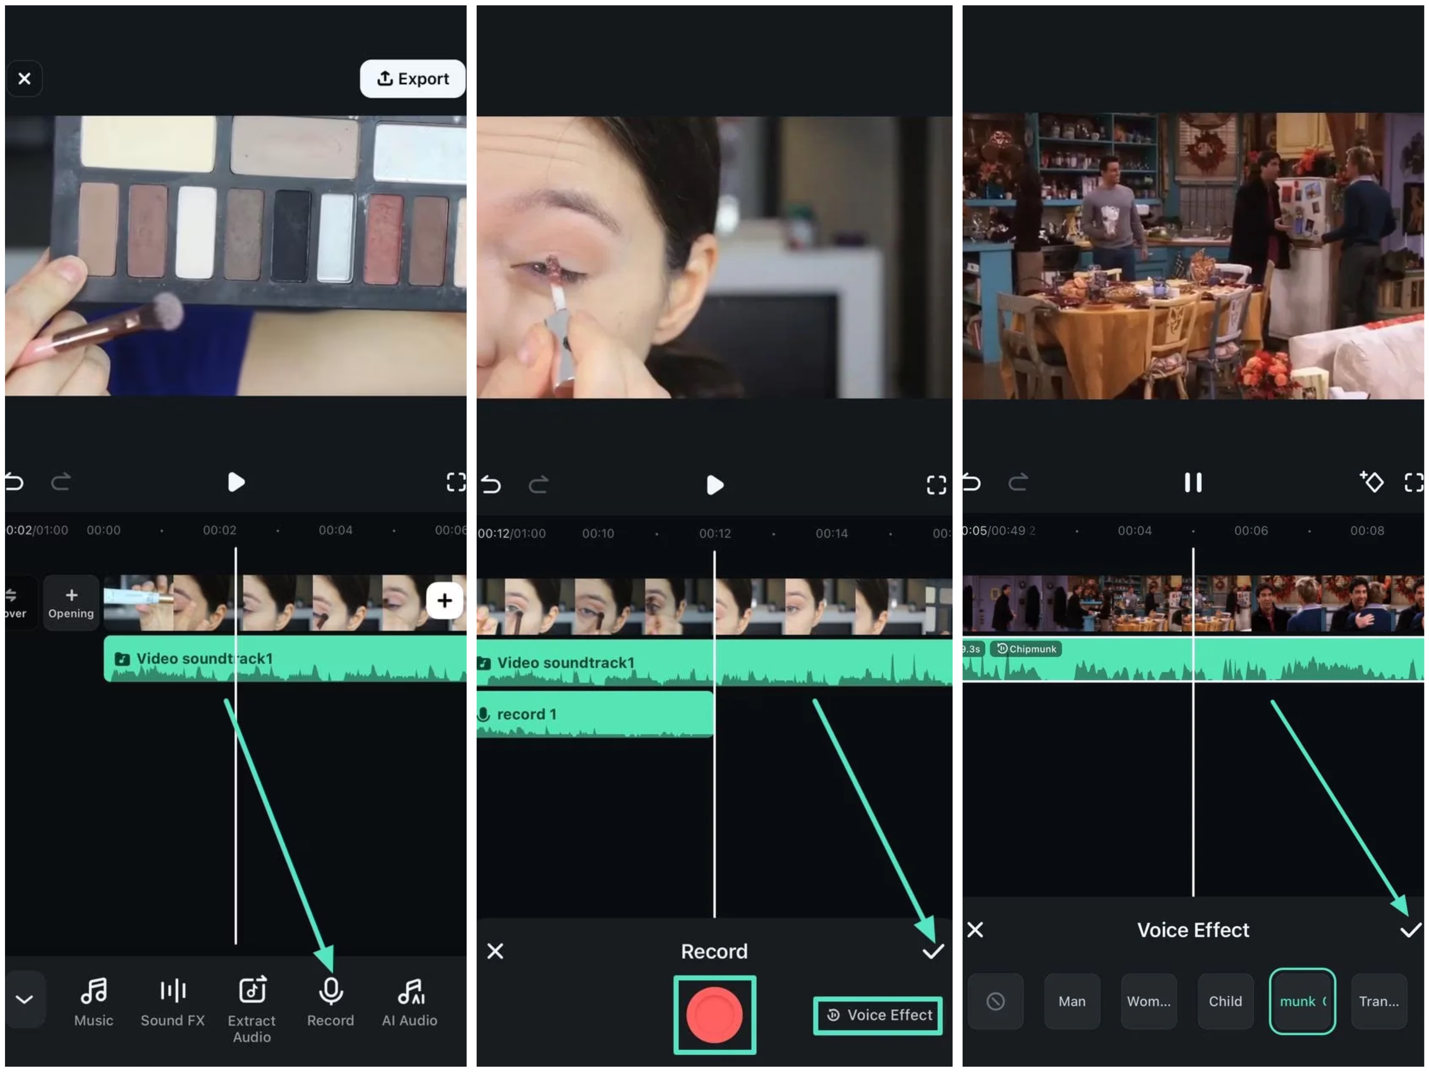Viewport: 1429px width, 1072px height.
Task: Redo action in right panel
Action: click(1018, 483)
